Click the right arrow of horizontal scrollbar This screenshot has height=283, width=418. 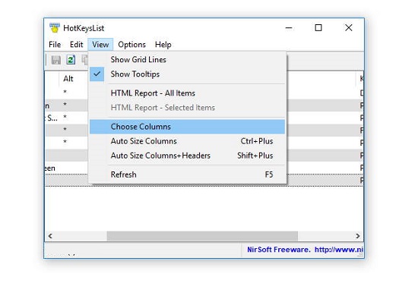(357, 236)
